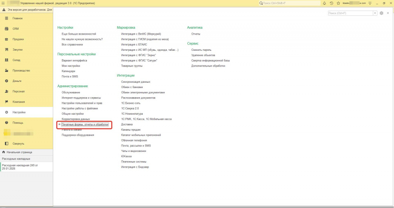Open notifications bell icon

click(x=324, y=3)
